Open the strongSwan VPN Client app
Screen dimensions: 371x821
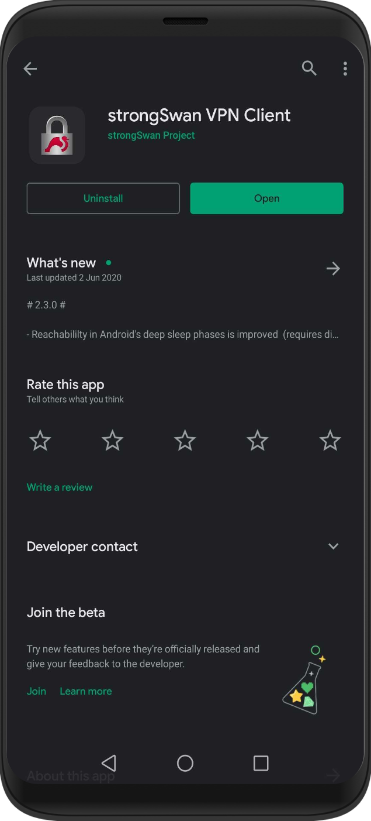[266, 198]
